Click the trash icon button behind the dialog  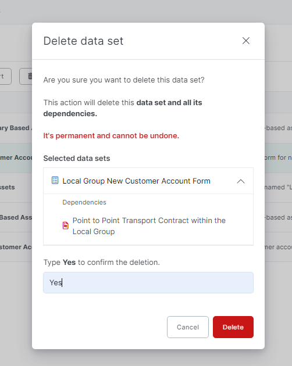tap(26, 76)
